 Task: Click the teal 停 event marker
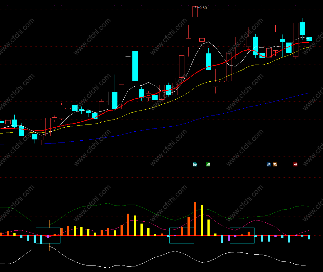195,165
